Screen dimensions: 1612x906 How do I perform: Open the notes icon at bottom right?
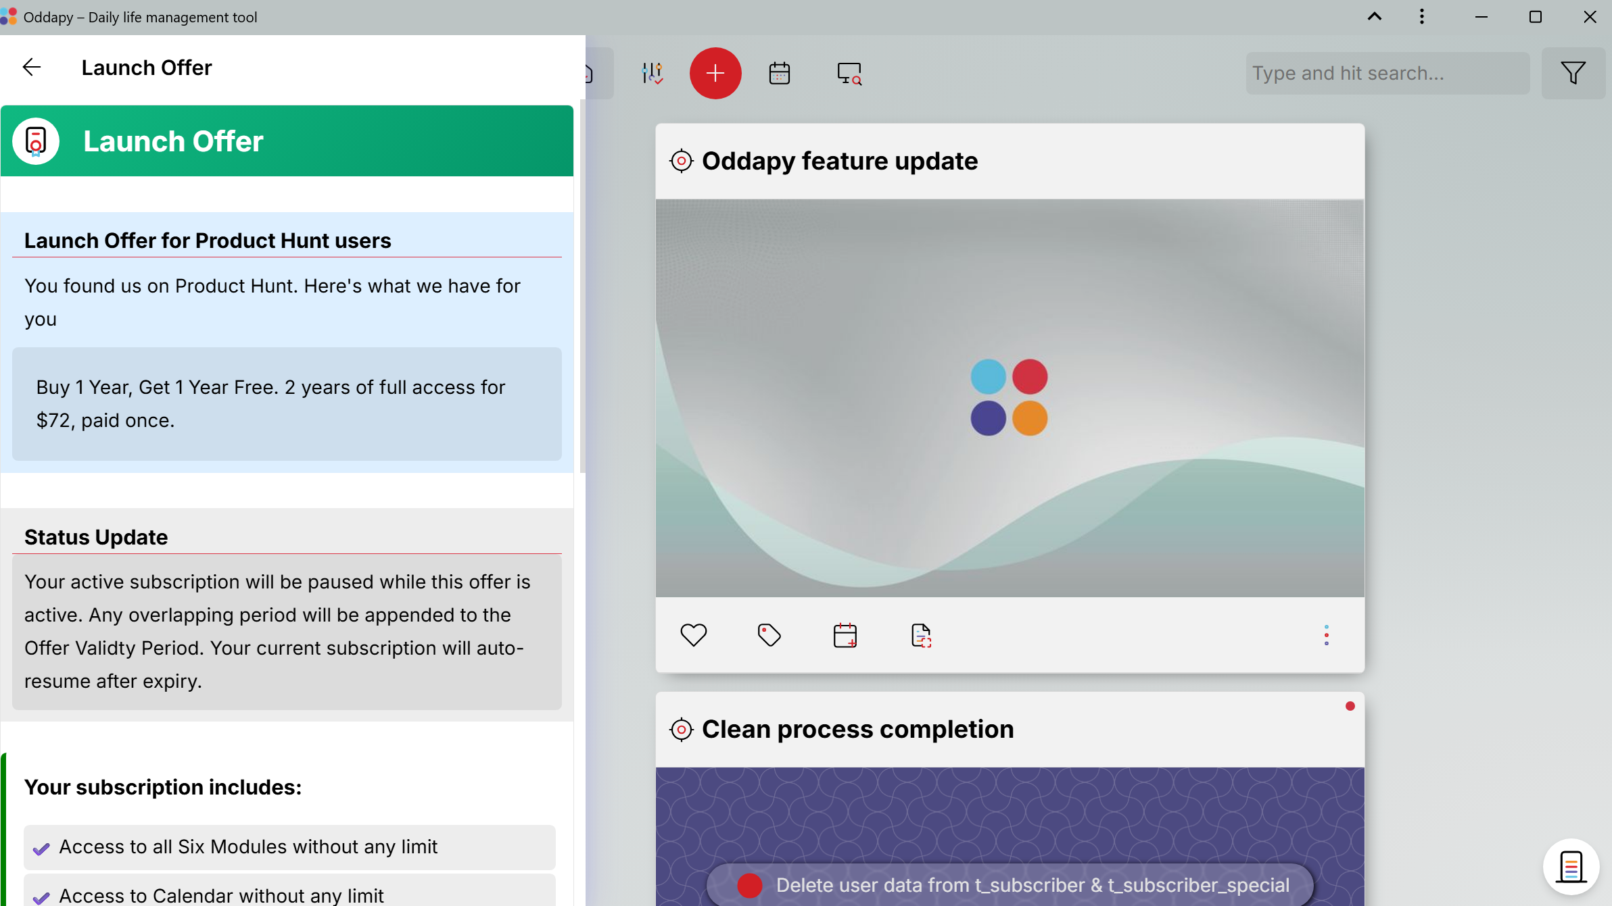click(x=1570, y=867)
